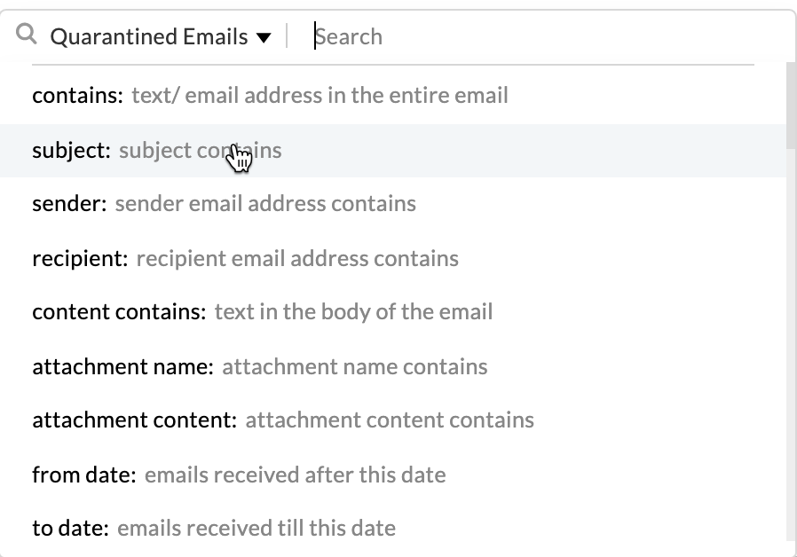Focus the Search input field
797x557 pixels.
[533, 36]
